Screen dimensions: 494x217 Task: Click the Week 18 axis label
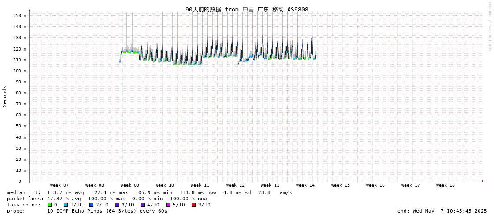pos(446,185)
